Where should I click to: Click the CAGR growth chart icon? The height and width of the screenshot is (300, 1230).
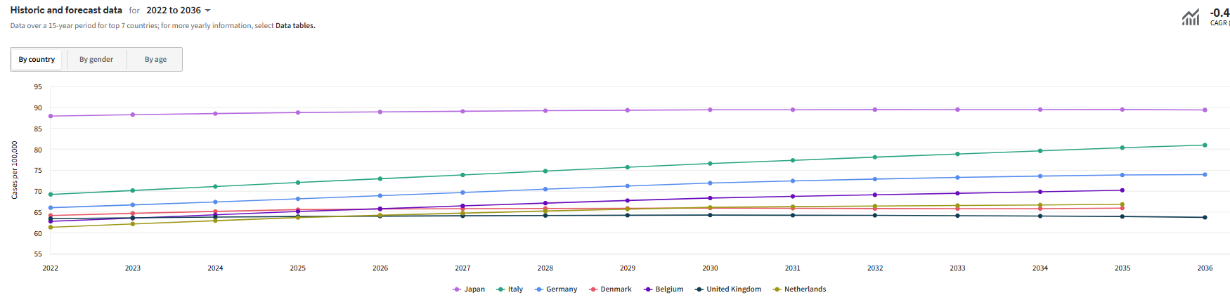(1191, 17)
